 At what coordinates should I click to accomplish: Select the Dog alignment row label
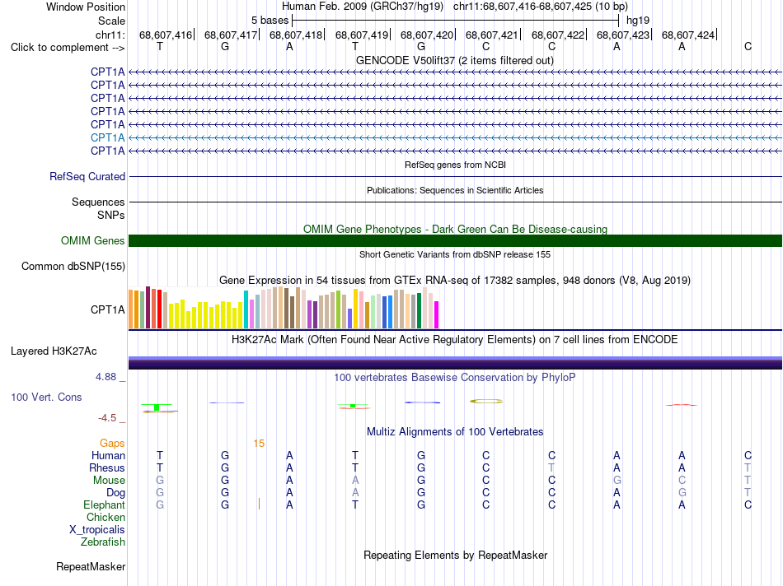click(x=116, y=493)
